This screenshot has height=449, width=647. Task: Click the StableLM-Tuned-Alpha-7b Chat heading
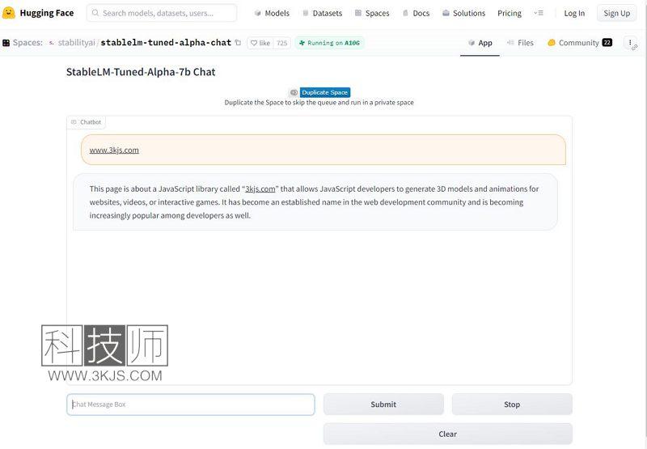pos(141,72)
